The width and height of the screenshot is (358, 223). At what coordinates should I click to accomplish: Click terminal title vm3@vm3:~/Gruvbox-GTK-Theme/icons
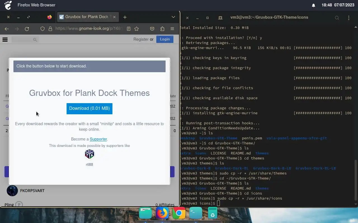point(269,17)
